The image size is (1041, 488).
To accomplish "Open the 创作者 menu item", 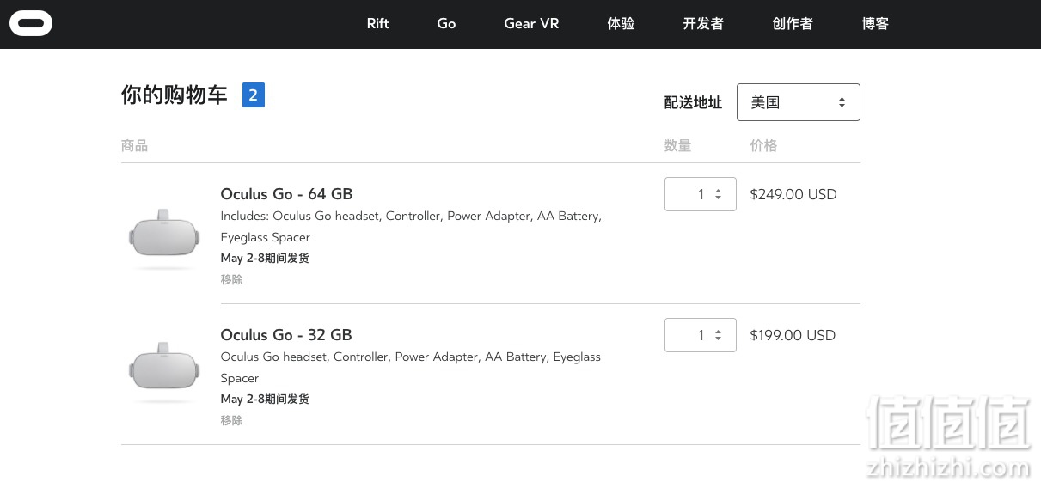I will [793, 23].
